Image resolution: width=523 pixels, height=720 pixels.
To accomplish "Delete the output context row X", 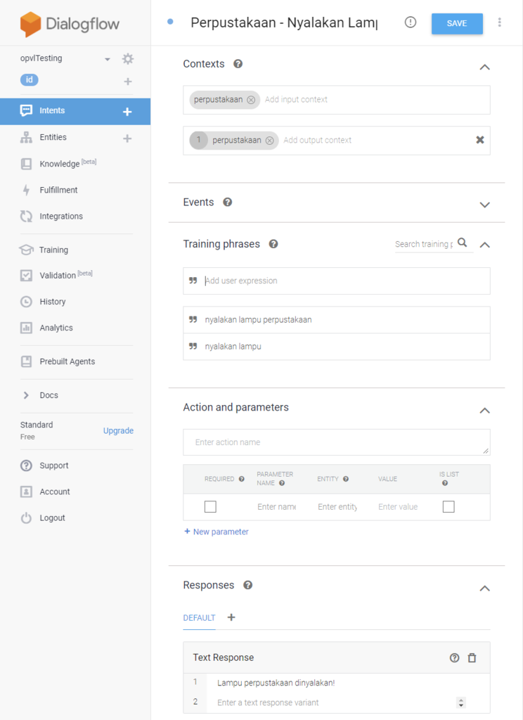I will coord(480,140).
